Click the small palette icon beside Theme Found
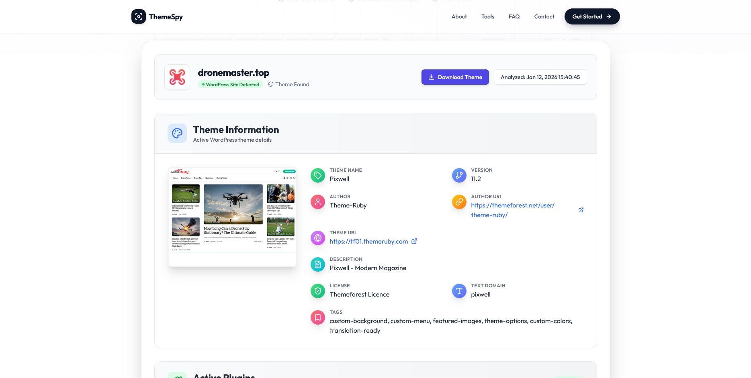Image resolution: width=751 pixels, height=378 pixels. click(271, 84)
